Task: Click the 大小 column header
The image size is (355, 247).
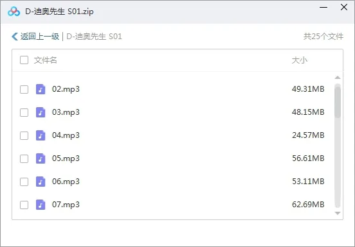Action: 299,60
